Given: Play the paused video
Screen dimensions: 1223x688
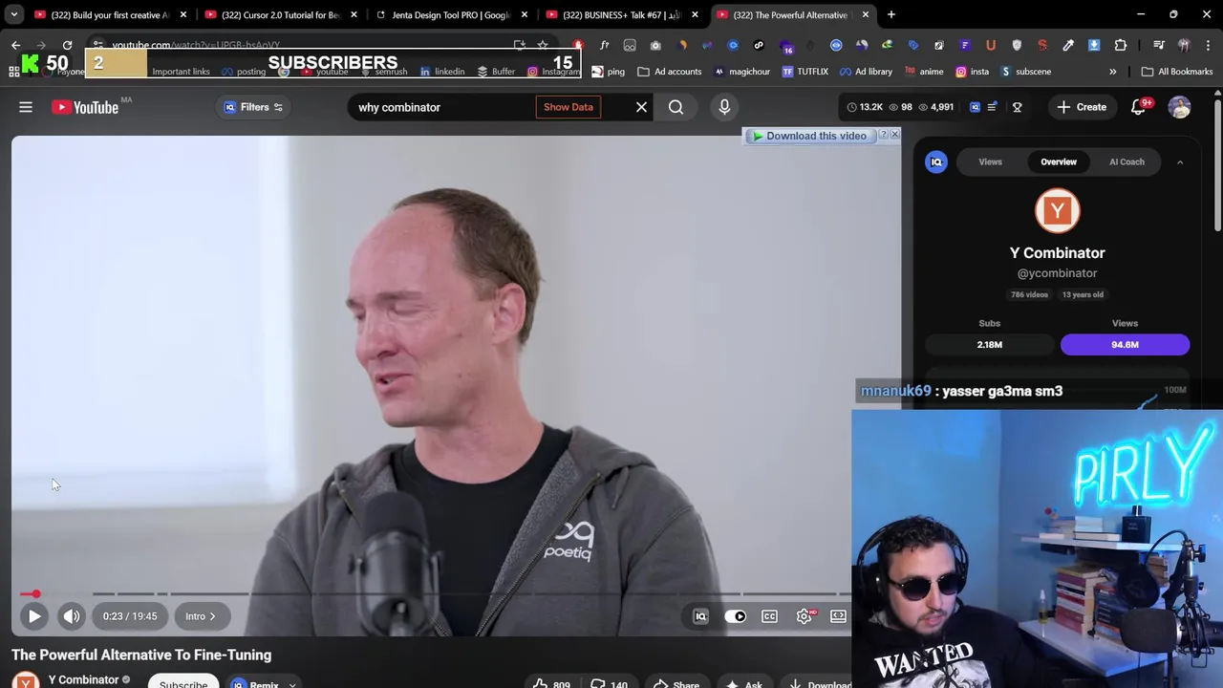Looking at the screenshot, I should [33, 616].
